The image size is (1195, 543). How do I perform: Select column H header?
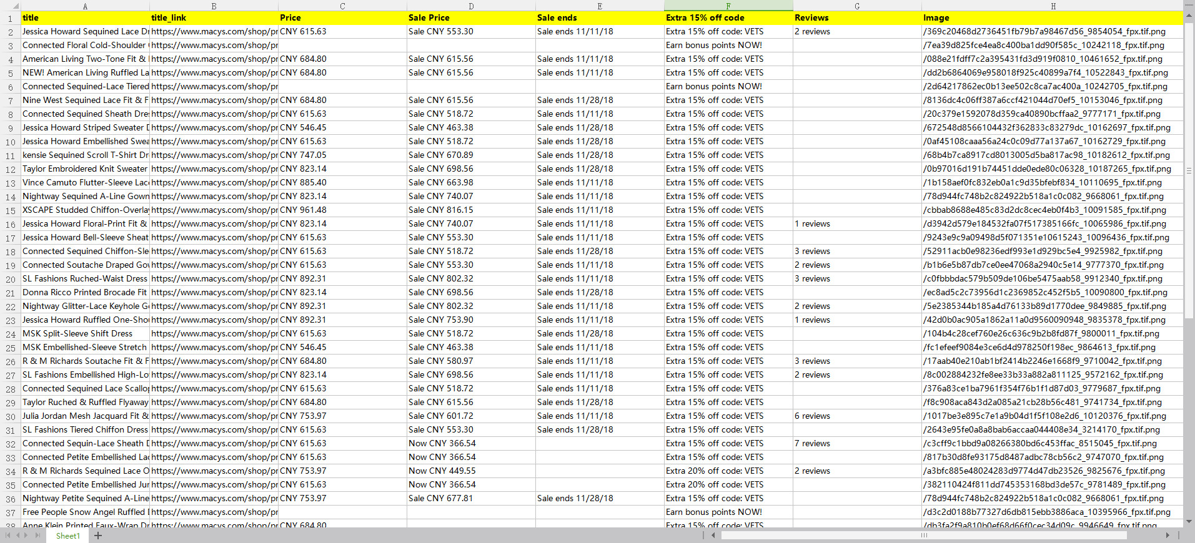point(1053,6)
